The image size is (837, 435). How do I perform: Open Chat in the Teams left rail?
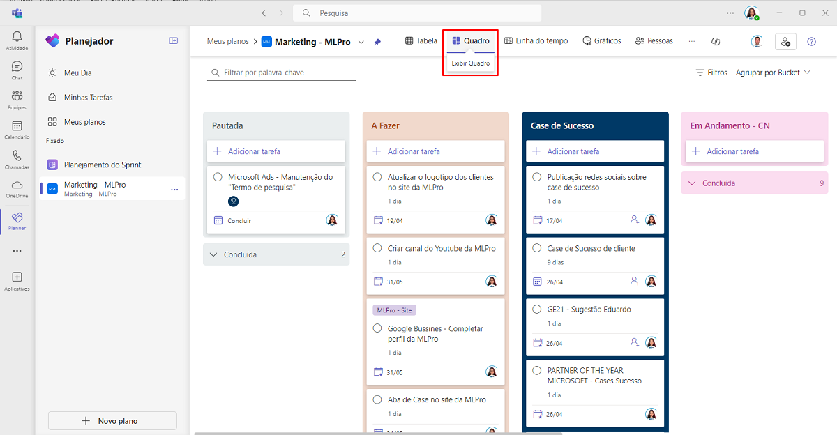tap(17, 70)
